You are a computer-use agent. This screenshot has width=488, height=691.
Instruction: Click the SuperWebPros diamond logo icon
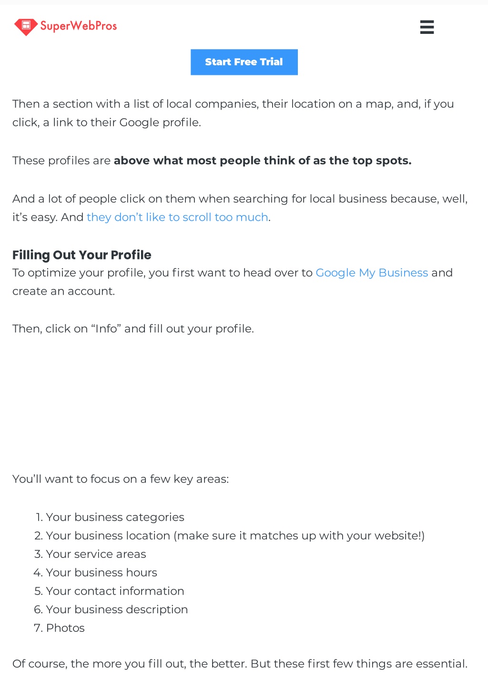(x=26, y=27)
